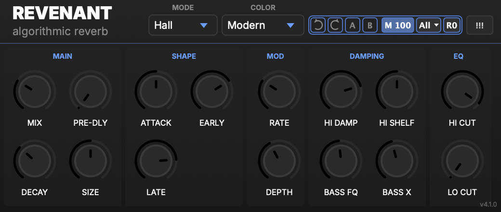The width and height of the screenshot is (501, 212).
Task: Click the MIX knob
Action: [x=35, y=91]
